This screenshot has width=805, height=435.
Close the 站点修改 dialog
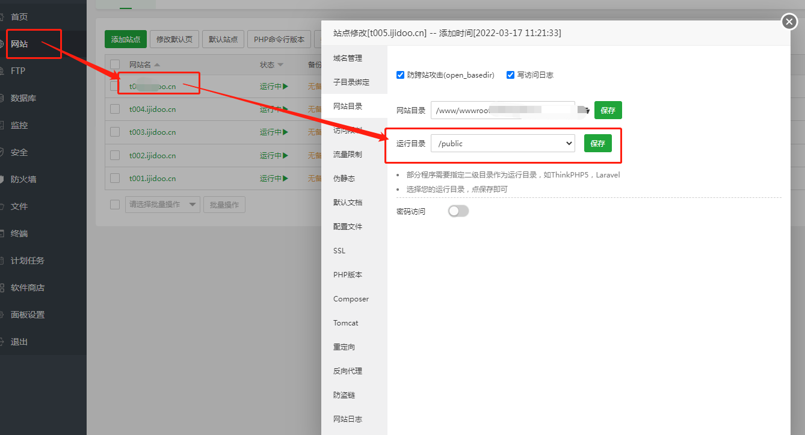click(789, 22)
